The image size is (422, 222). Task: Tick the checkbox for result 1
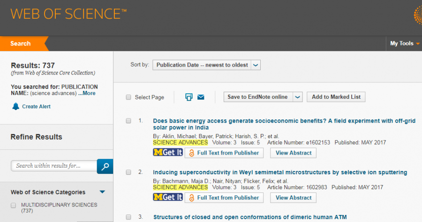click(x=128, y=121)
